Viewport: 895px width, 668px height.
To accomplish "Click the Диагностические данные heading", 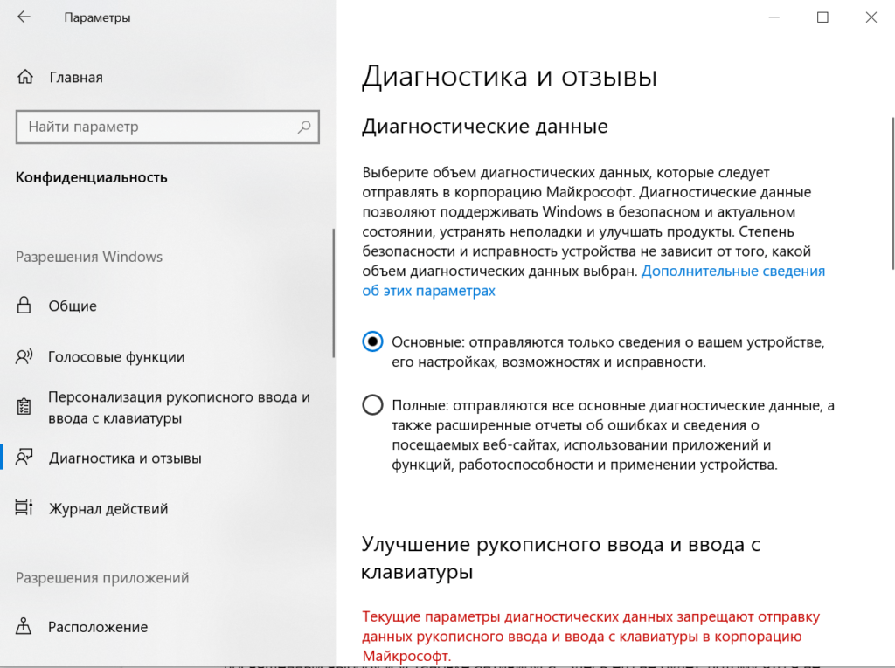I will click(x=485, y=126).
